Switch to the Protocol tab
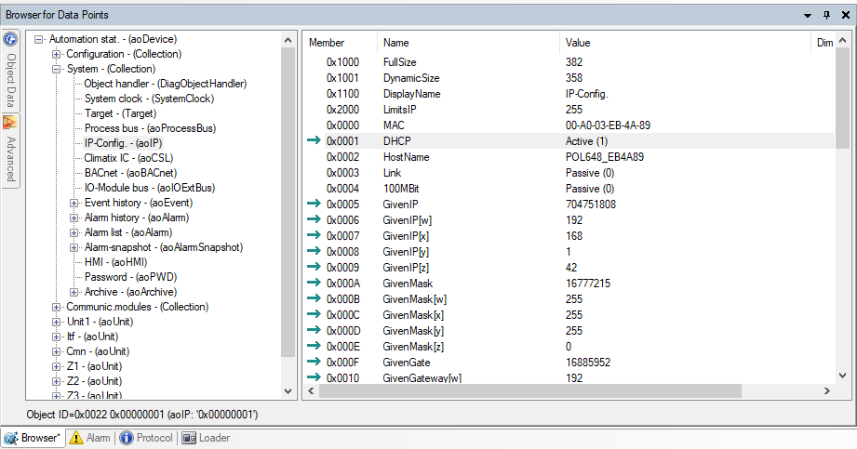Image resolution: width=857 pixels, height=449 pixels. [146, 438]
